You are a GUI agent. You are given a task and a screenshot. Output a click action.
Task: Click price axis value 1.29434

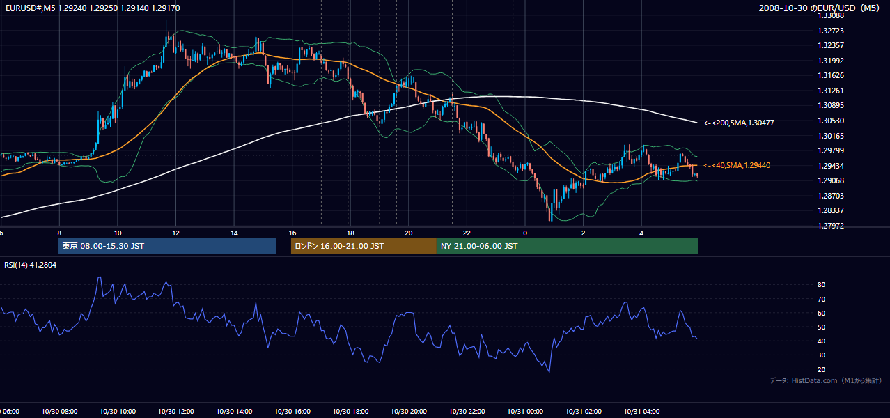(832, 166)
